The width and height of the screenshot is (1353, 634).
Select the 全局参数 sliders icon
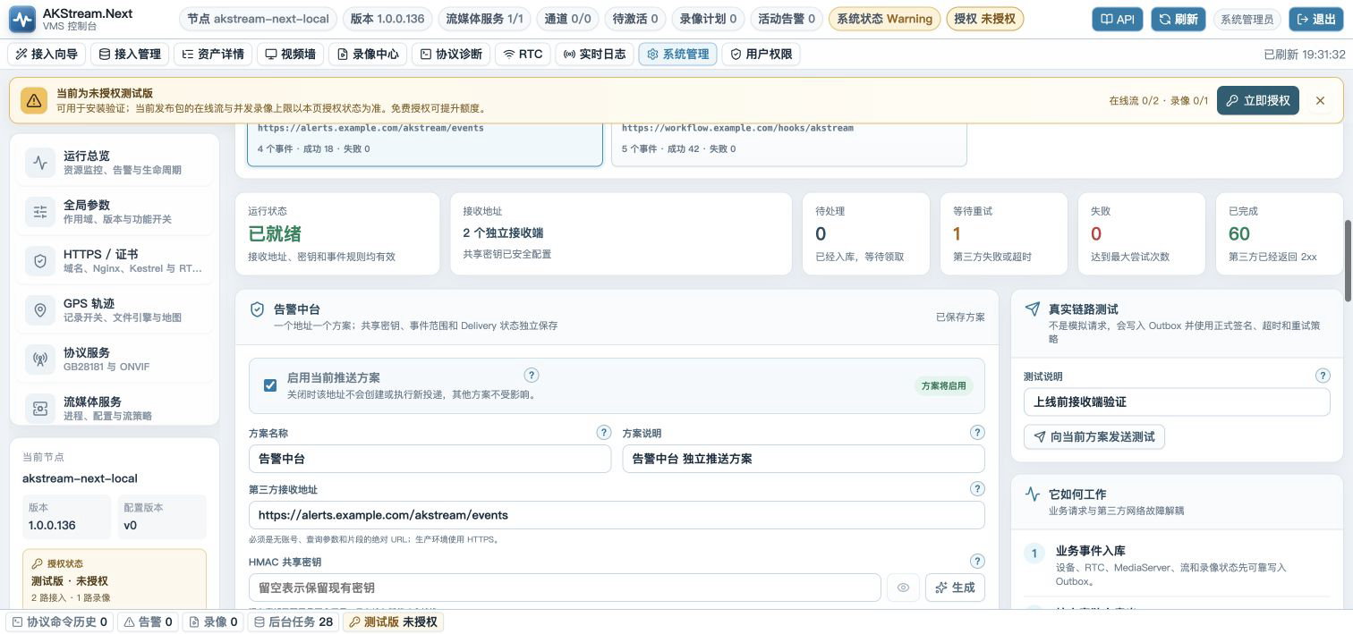[40, 212]
